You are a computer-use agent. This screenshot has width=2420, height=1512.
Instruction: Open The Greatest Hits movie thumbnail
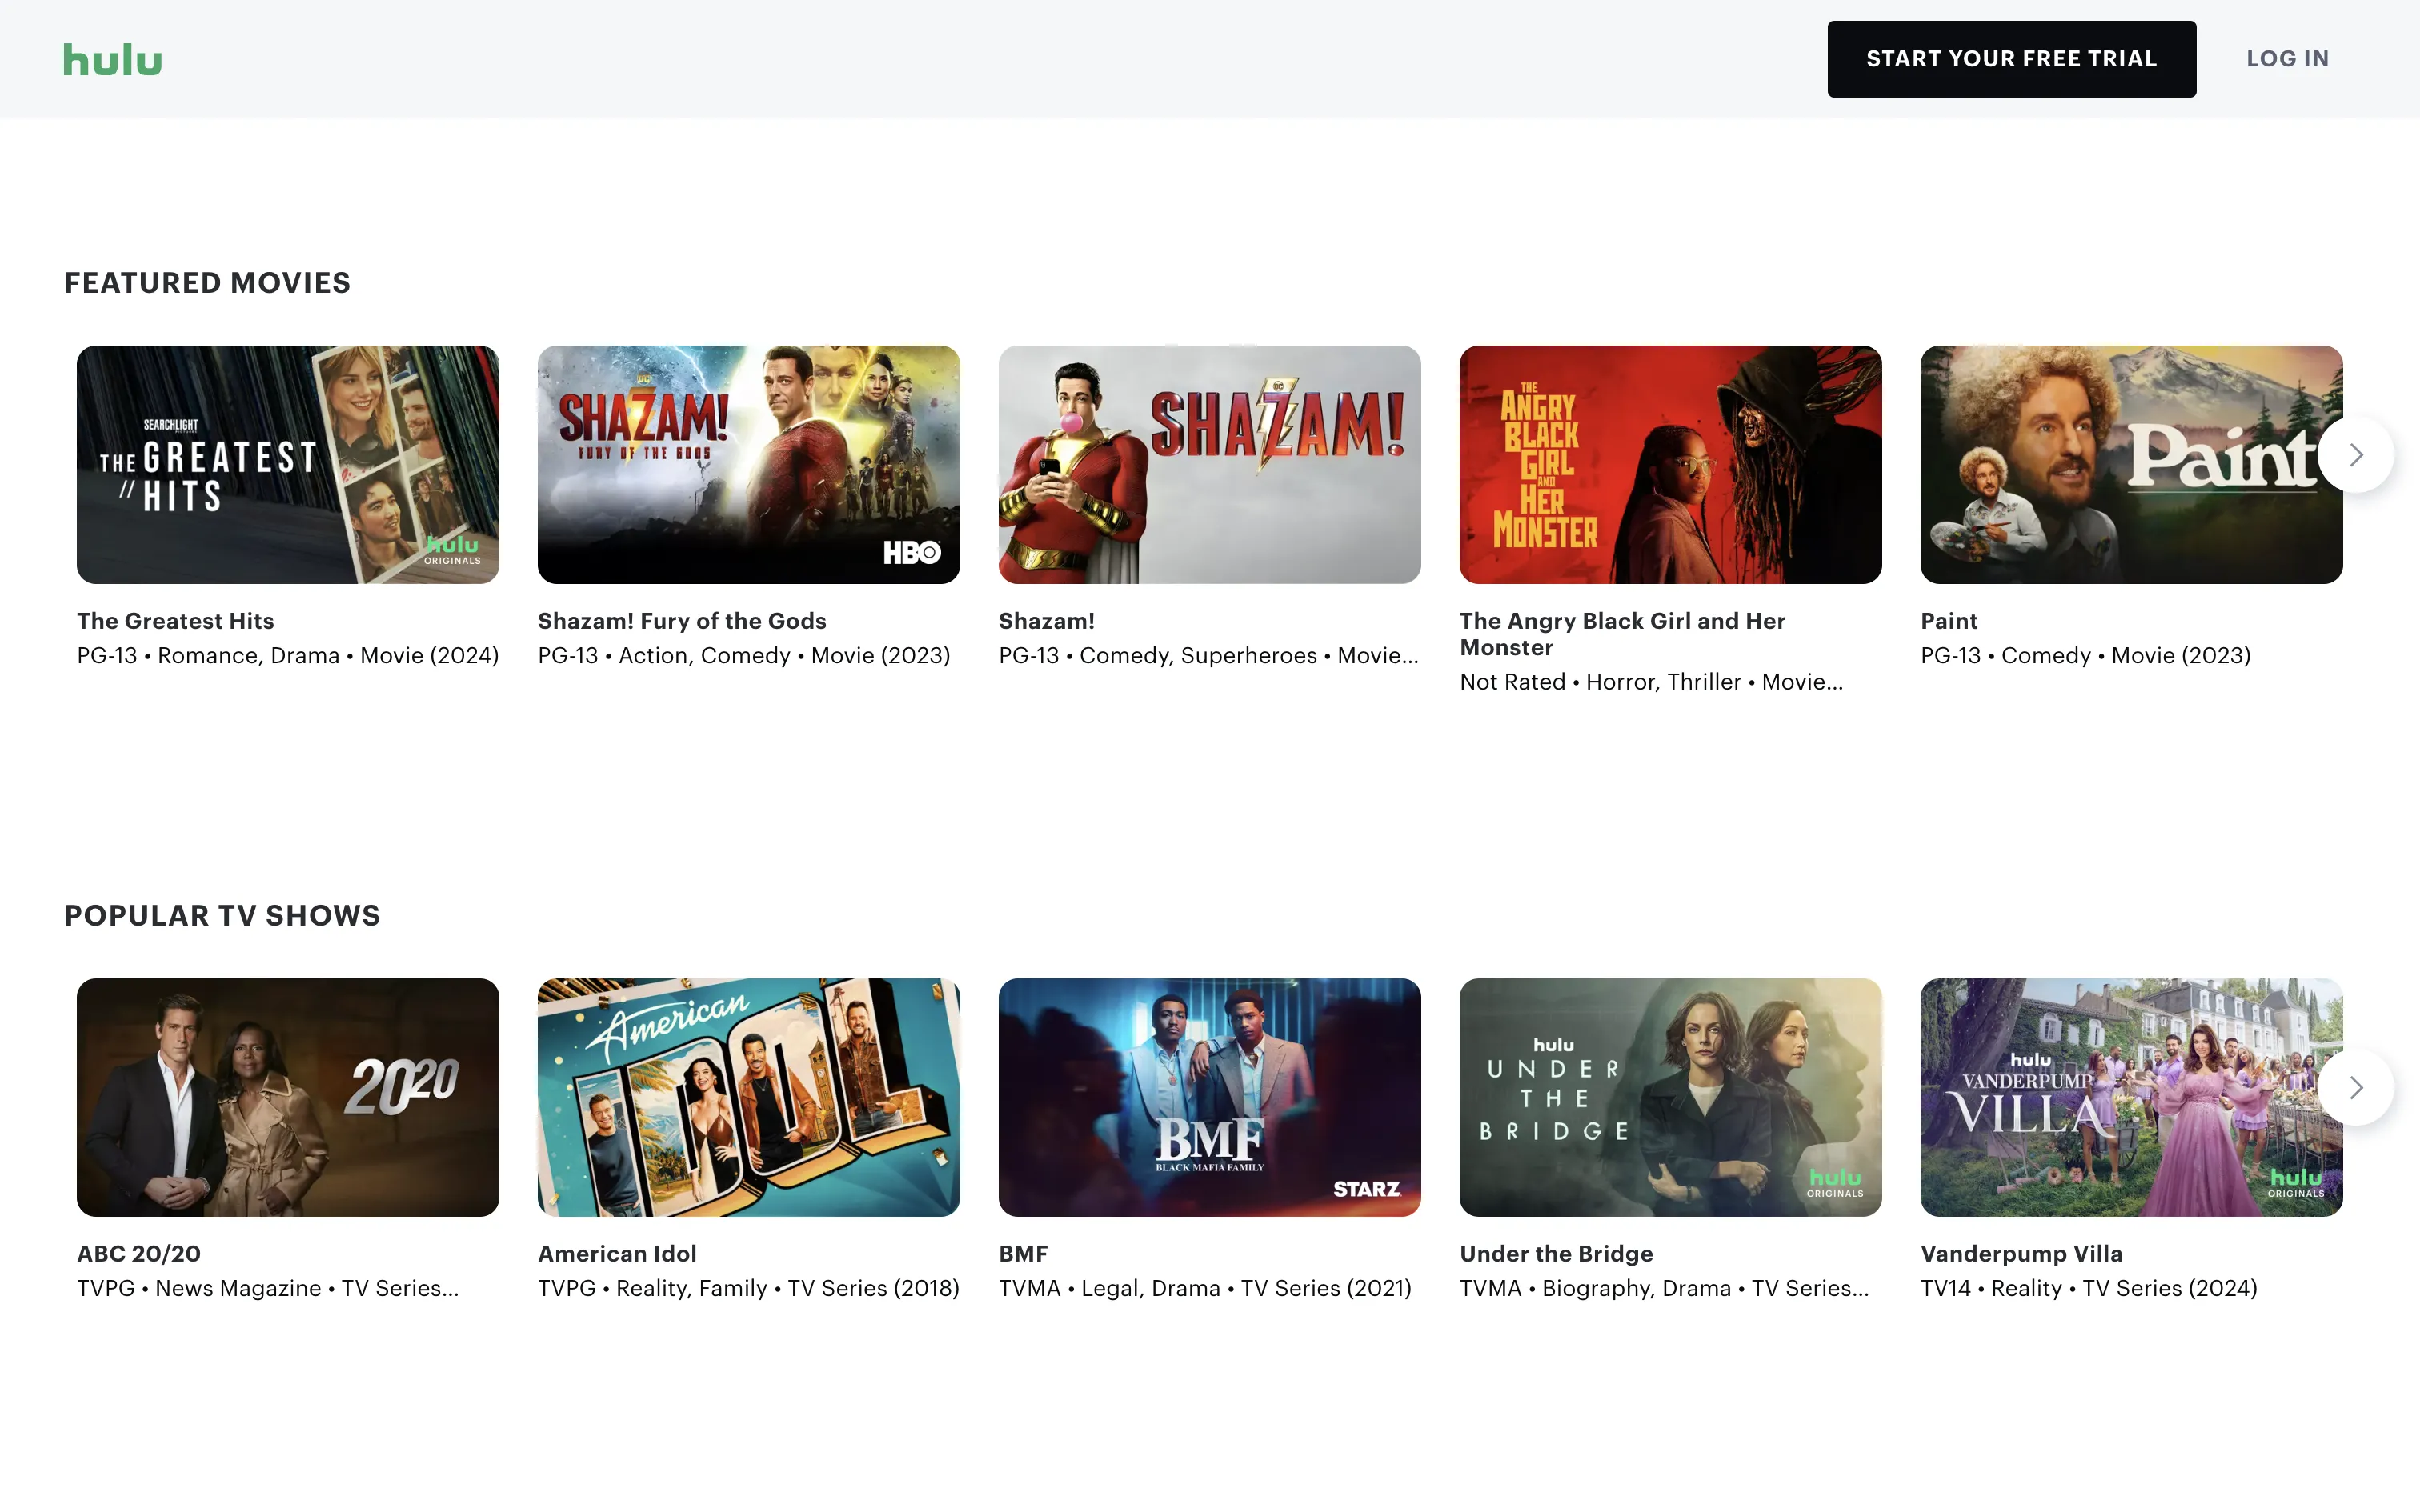(x=288, y=464)
